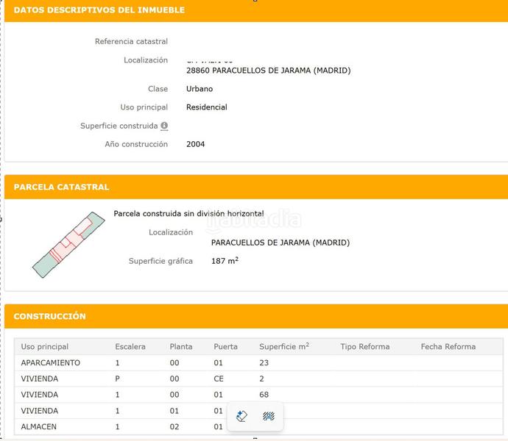Select the APARCAMIENTO row
The width and height of the screenshot is (508, 441).
point(51,363)
